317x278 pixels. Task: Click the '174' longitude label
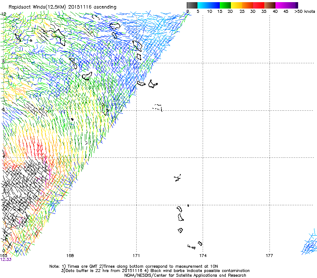(203, 256)
